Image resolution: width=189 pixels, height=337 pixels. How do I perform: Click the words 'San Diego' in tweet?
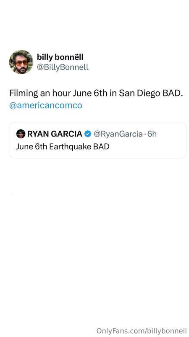[140, 94]
